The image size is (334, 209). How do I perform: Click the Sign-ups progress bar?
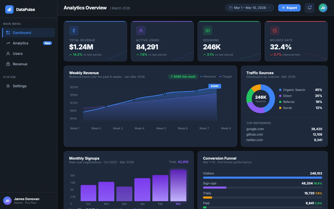coord(263,188)
